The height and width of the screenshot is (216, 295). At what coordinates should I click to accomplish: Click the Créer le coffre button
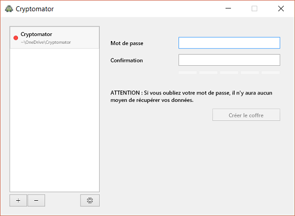click(246, 115)
